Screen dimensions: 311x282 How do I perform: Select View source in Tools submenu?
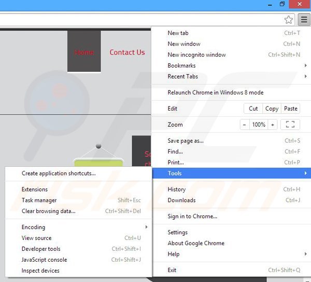[79, 238]
